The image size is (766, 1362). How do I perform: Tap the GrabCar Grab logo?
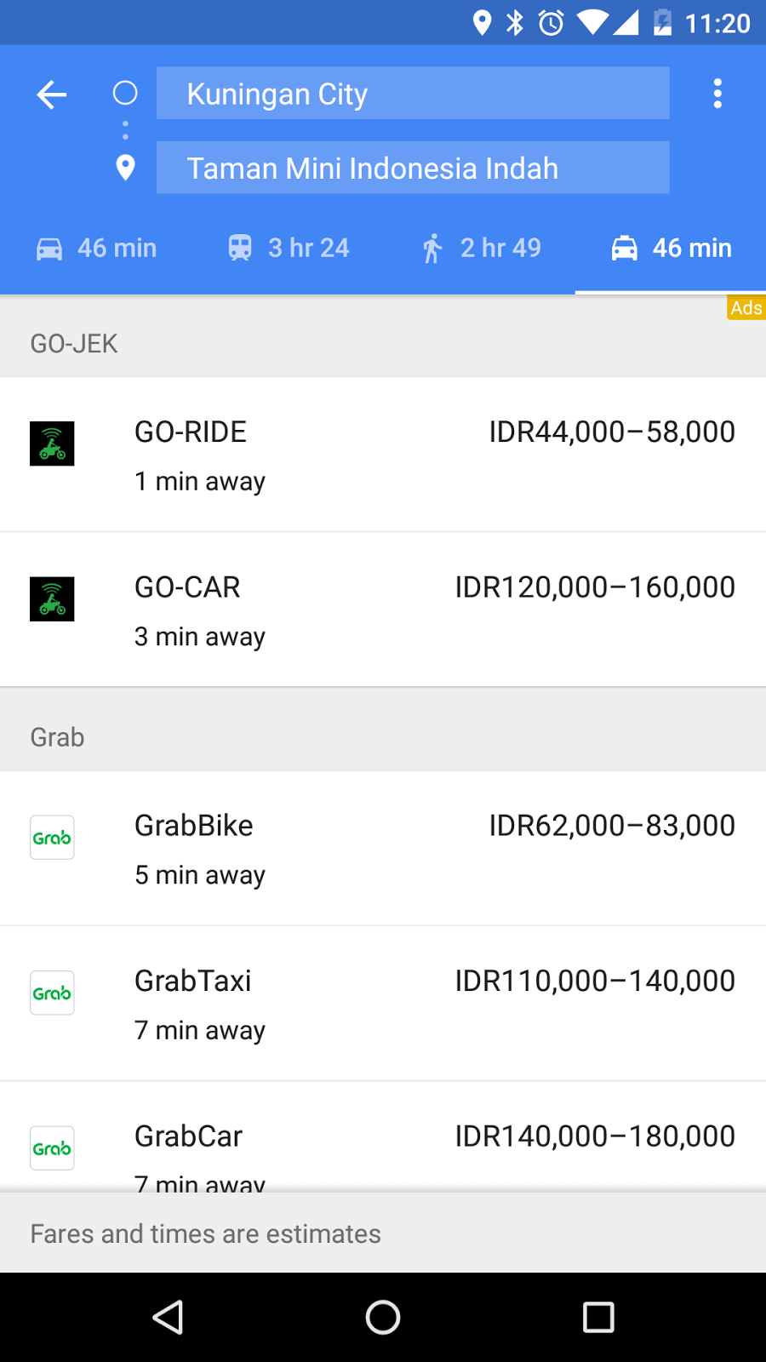coord(52,1147)
